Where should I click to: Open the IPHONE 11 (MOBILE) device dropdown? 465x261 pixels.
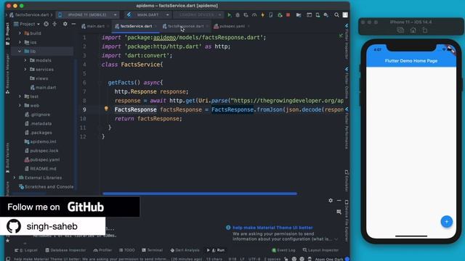88,14
